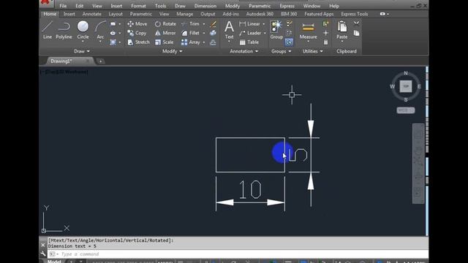Click the Model tab at bottom
Screen dimensions: 468x263
[x=54, y=262]
